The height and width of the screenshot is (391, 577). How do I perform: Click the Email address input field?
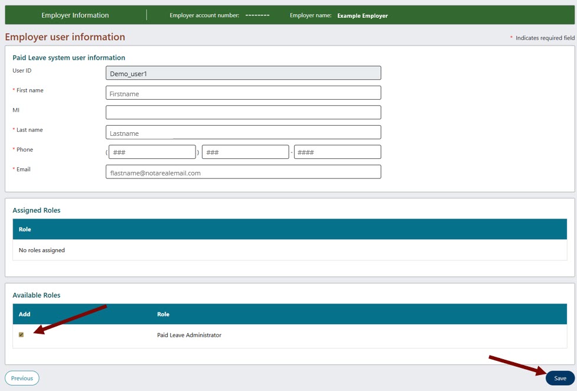point(242,172)
